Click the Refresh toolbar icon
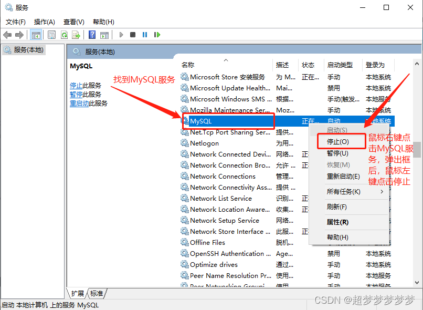This screenshot has height=310, width=423. [64, 35]
